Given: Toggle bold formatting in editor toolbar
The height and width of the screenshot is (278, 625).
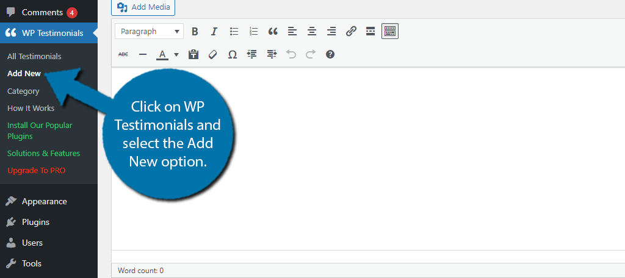Looking at the screenshot, I should [195, 32].
